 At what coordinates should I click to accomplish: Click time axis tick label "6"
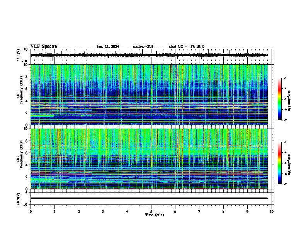pyautogui.click(x=175, y=211)
